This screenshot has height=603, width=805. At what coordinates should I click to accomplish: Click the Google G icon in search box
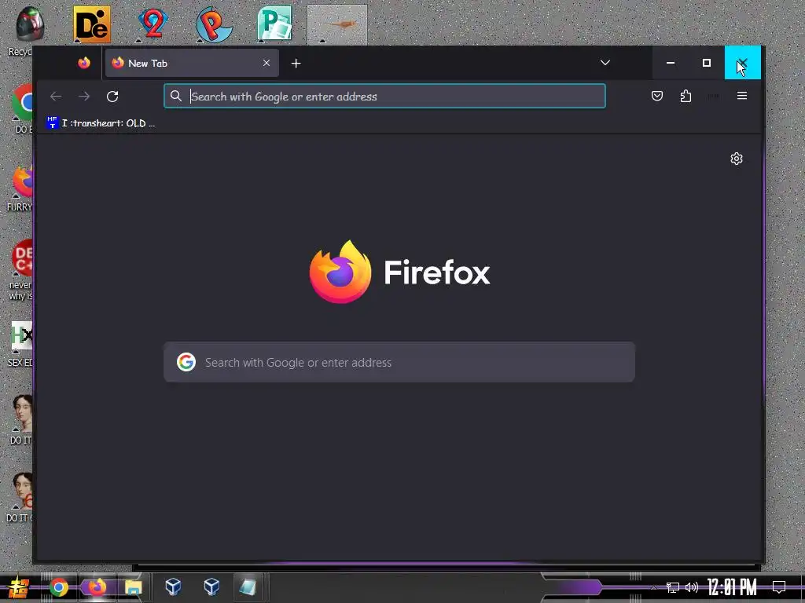pyautogui.click(x=186, y=362)
